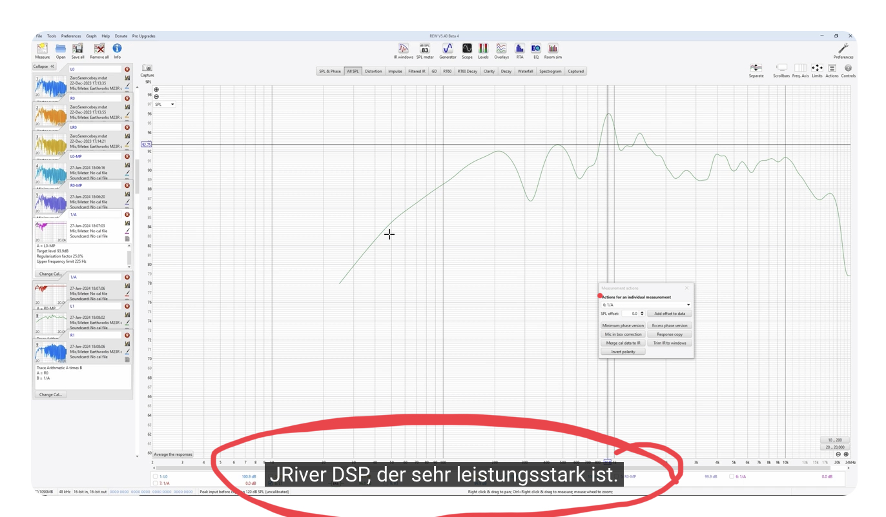Switch to the SPL & Phase tab

(329, 71)
